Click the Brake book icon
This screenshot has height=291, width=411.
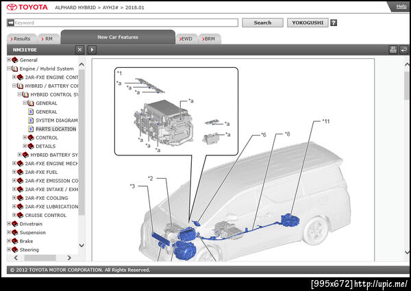pos(15,241)
